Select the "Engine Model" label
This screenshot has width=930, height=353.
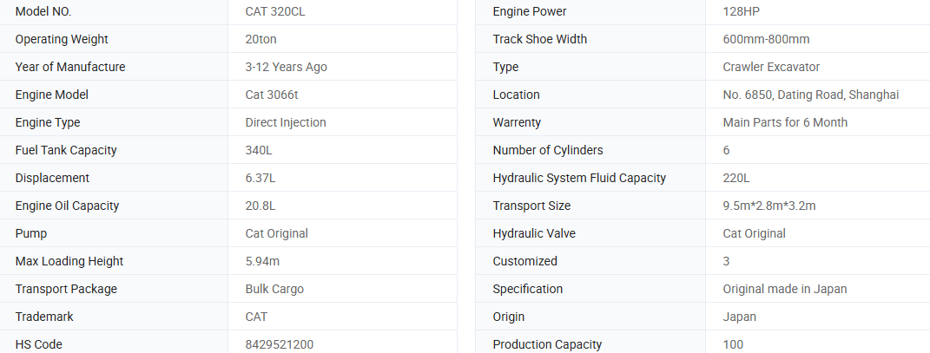(51, 95)
